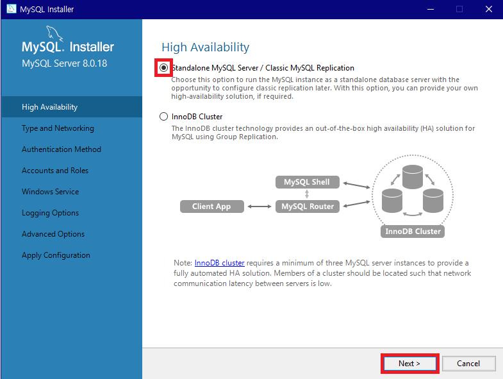Open Type and Networking step

pos(58,128)
